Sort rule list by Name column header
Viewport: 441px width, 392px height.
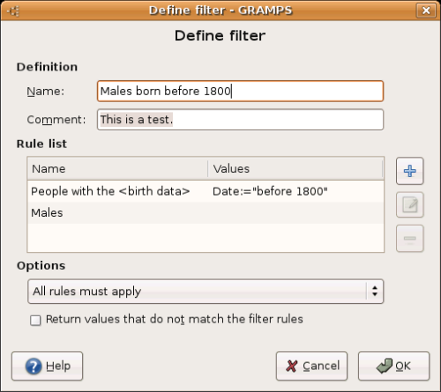[x=117, y=169]
